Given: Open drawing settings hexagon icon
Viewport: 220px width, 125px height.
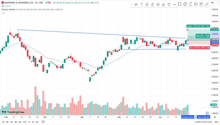Looking at the screenshot, I should 158,5.
